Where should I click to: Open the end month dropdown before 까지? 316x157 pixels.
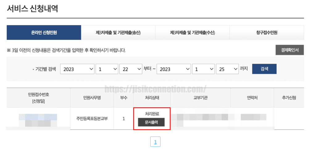click(x=203, y=69)
